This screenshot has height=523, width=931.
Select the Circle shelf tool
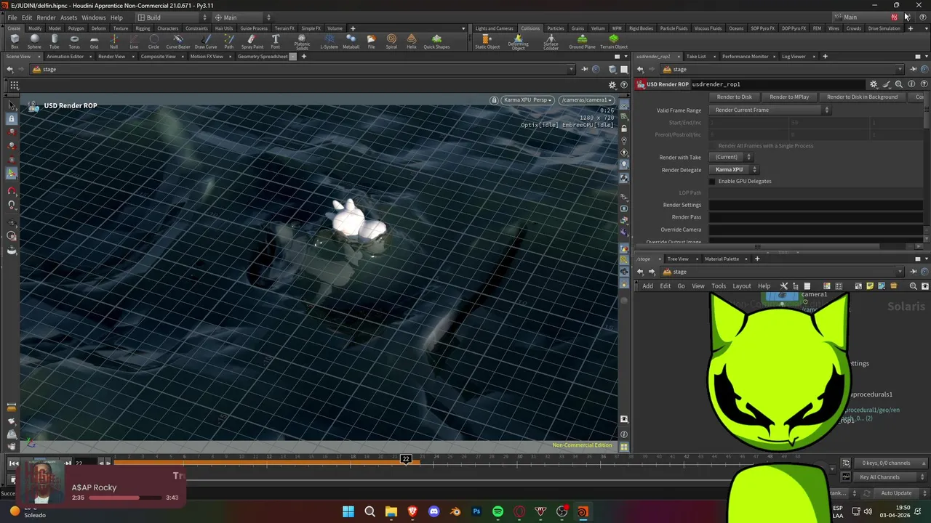tap(153, 41)
